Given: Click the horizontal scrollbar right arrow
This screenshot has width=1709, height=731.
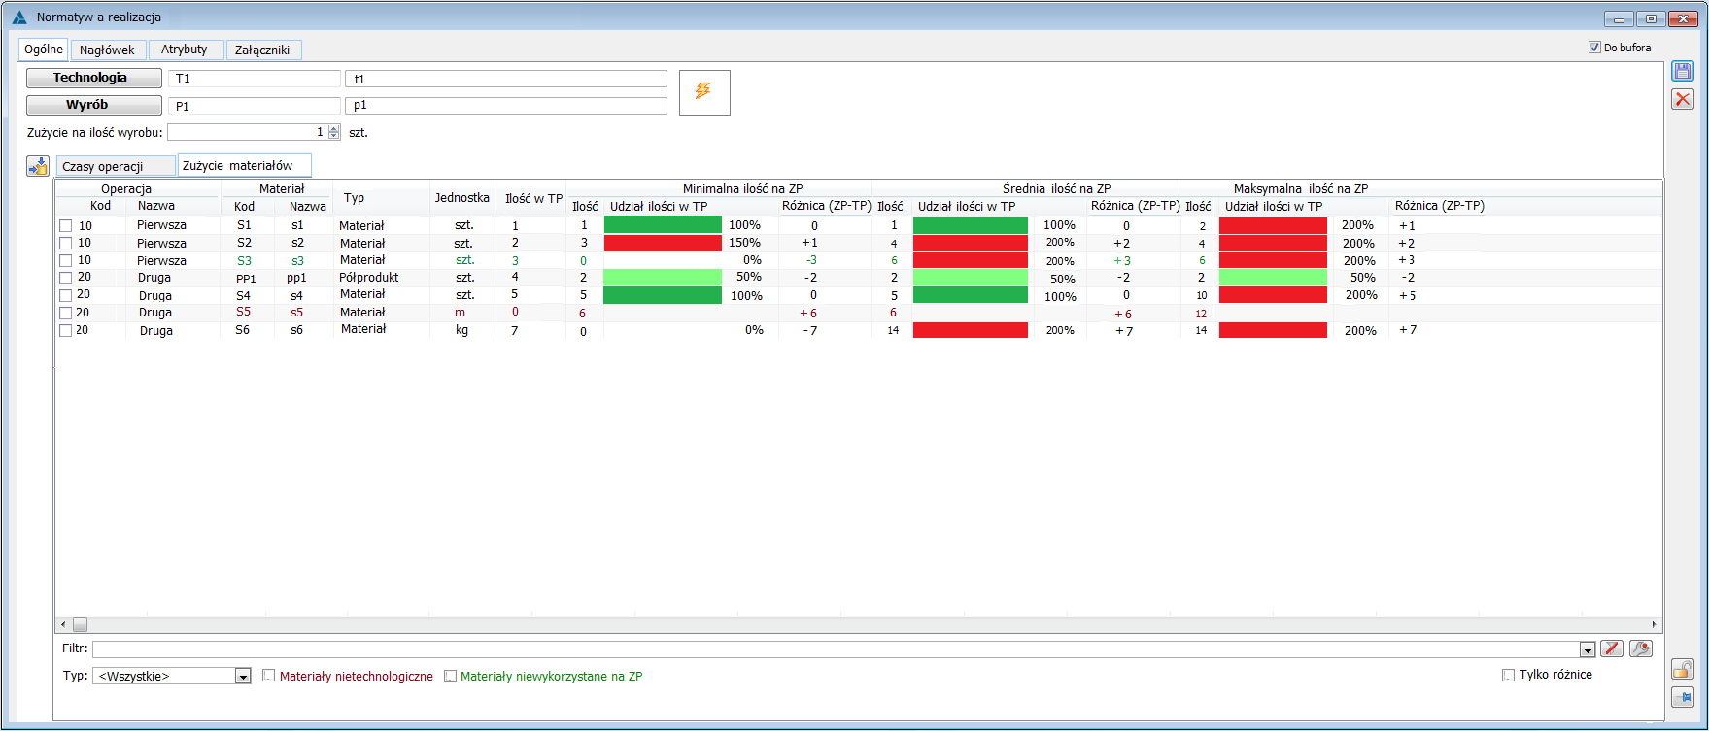Looking at the screenshot, I should click(1654, 624).
